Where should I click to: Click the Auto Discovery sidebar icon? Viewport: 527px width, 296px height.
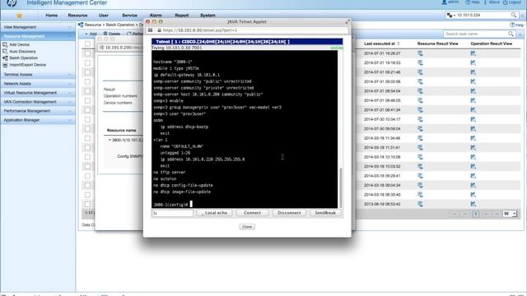pyautogui.click(x=5, y=51)
